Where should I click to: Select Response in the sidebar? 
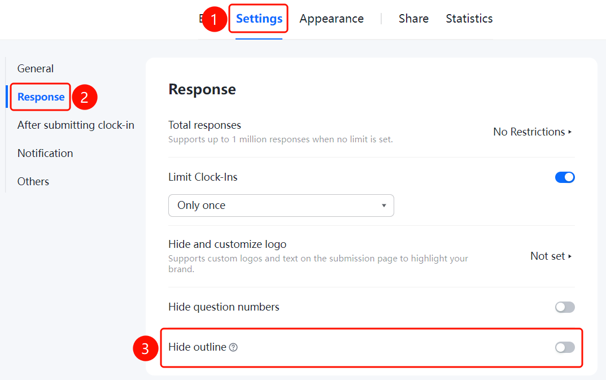(x=41, y=97)
